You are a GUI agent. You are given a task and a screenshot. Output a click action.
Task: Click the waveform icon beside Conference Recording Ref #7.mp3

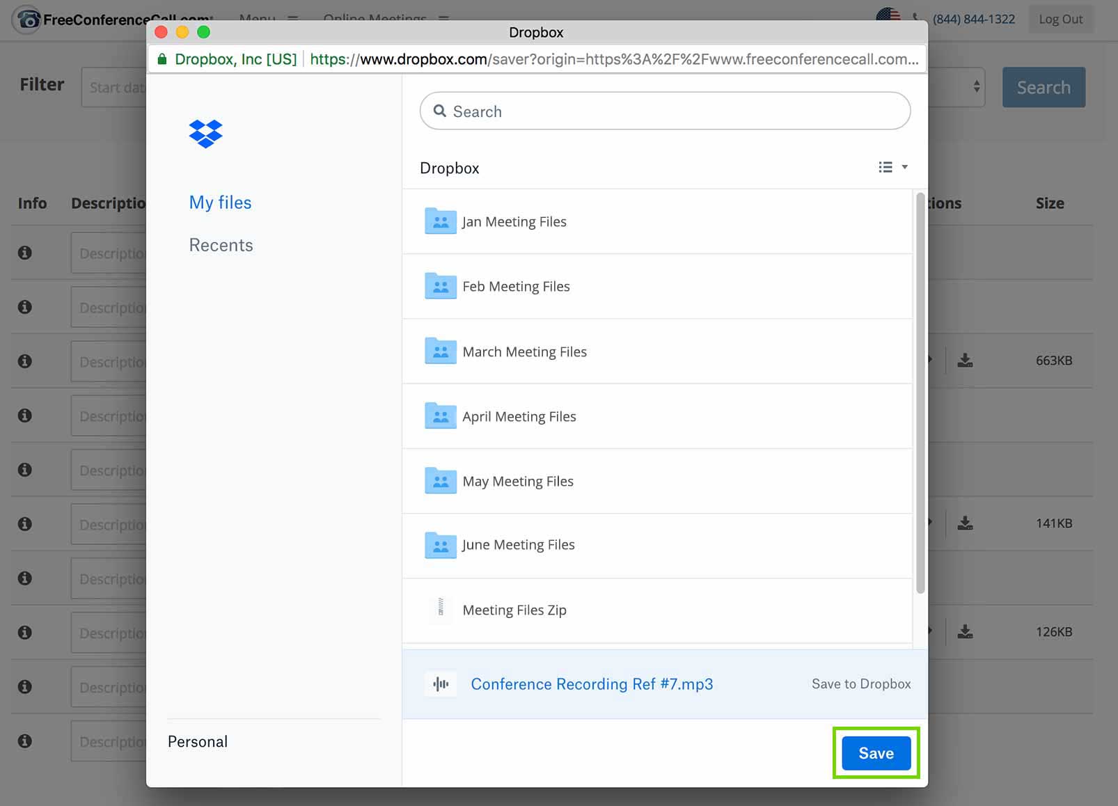tap(441, 684)
